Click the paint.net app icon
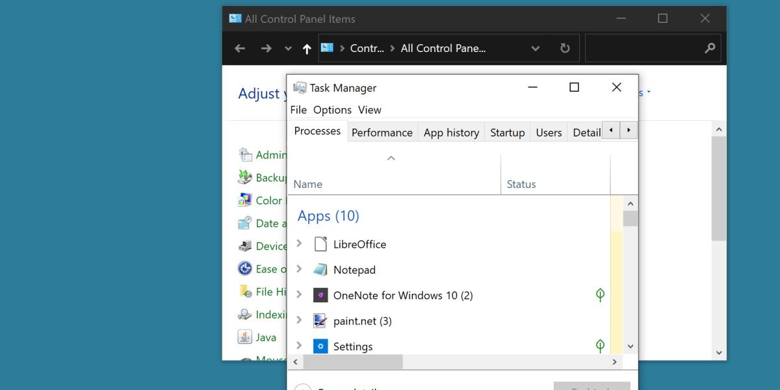This screenshot has width=780, height=390. coord(320,320)
